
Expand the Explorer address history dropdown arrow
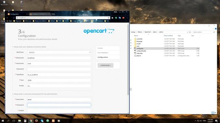(188, 32)
